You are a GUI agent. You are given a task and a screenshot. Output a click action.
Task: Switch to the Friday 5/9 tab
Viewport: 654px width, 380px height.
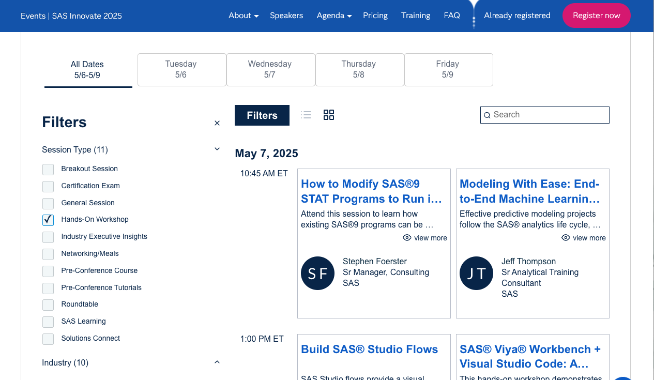448,69
